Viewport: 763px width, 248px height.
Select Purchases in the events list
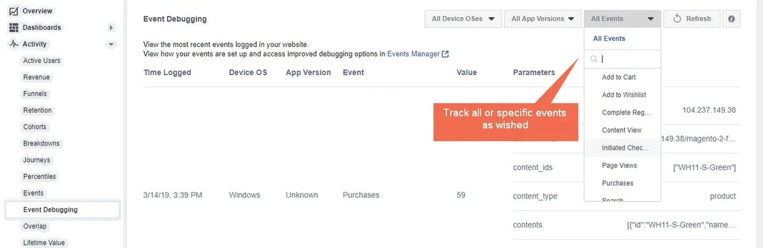(617, 183)
